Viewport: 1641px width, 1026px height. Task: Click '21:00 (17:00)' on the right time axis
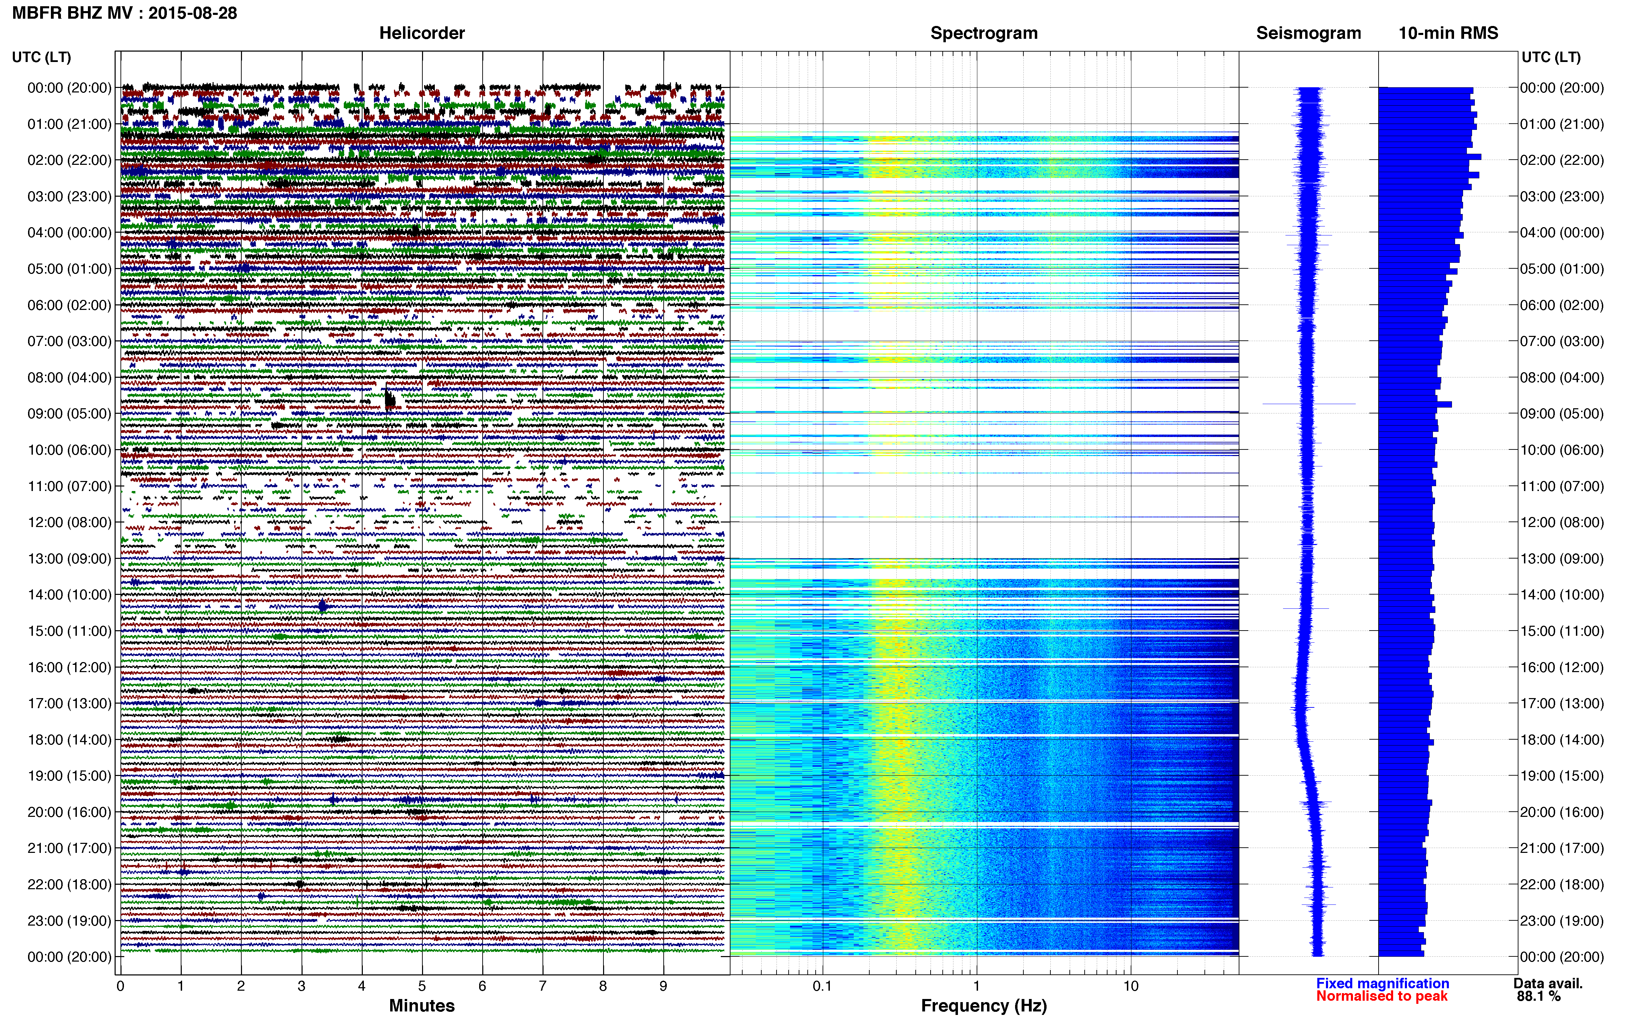click(x=1562, y=848)
